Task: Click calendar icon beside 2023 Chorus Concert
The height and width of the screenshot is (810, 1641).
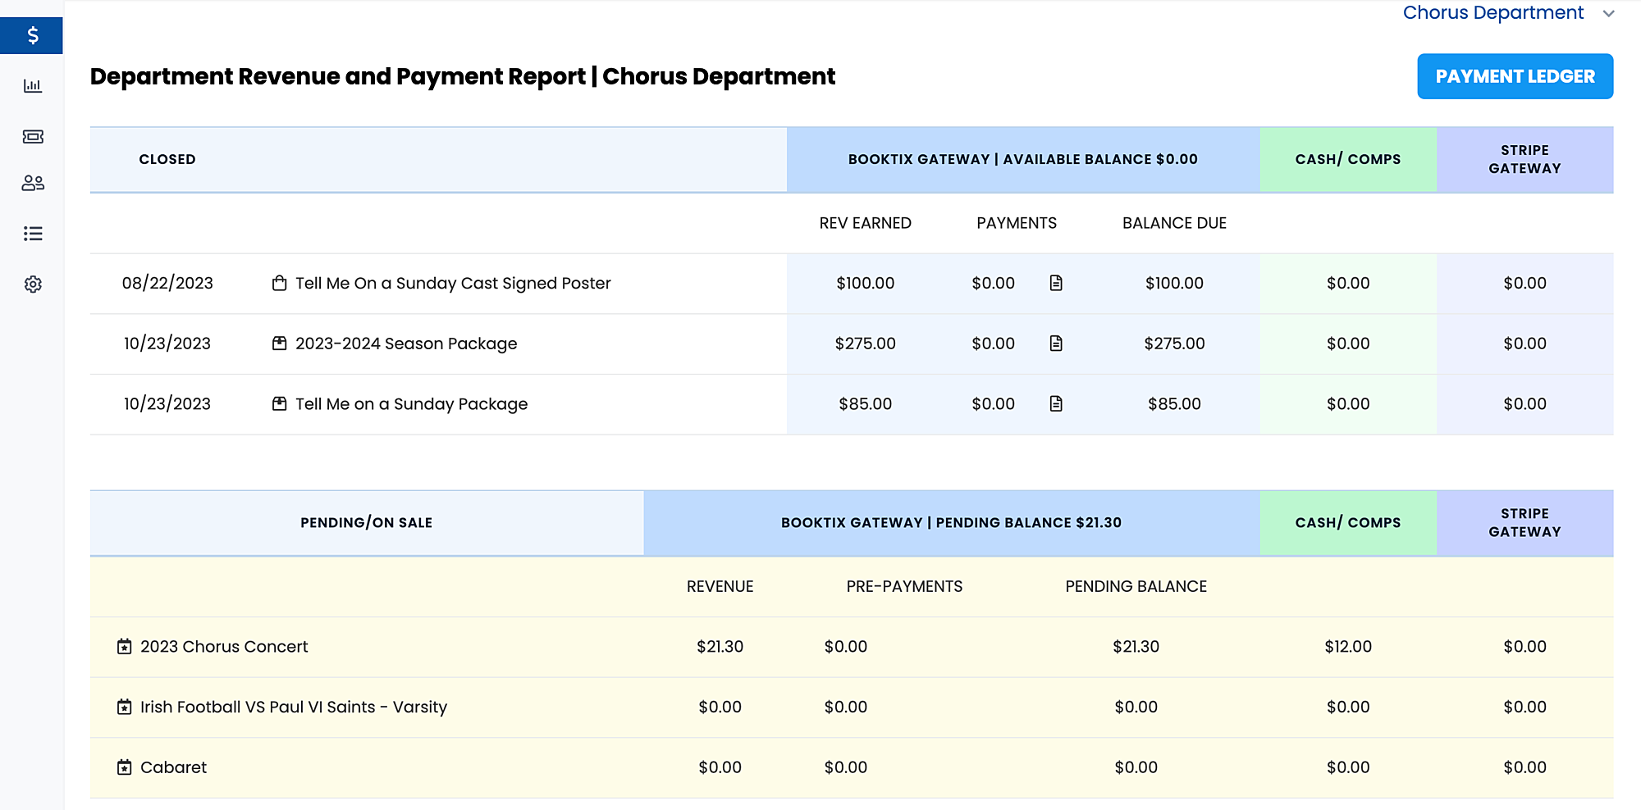Action: tap(125, 647)
